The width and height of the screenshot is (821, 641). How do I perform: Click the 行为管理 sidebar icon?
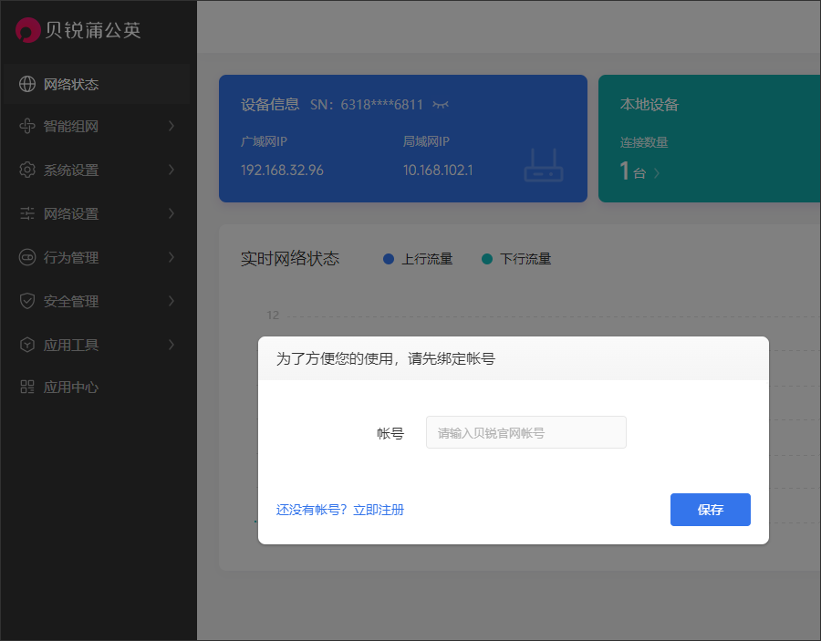click(27, 258)
